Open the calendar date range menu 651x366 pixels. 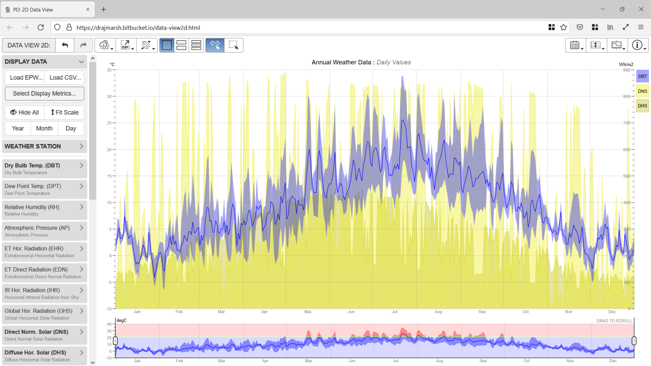[576, 45]
